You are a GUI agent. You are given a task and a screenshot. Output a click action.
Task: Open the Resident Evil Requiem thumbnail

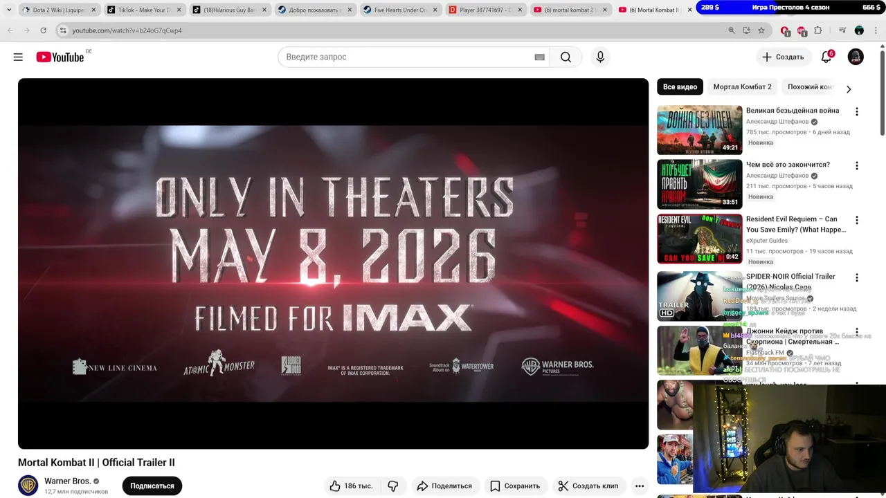[x=699, y=239]
